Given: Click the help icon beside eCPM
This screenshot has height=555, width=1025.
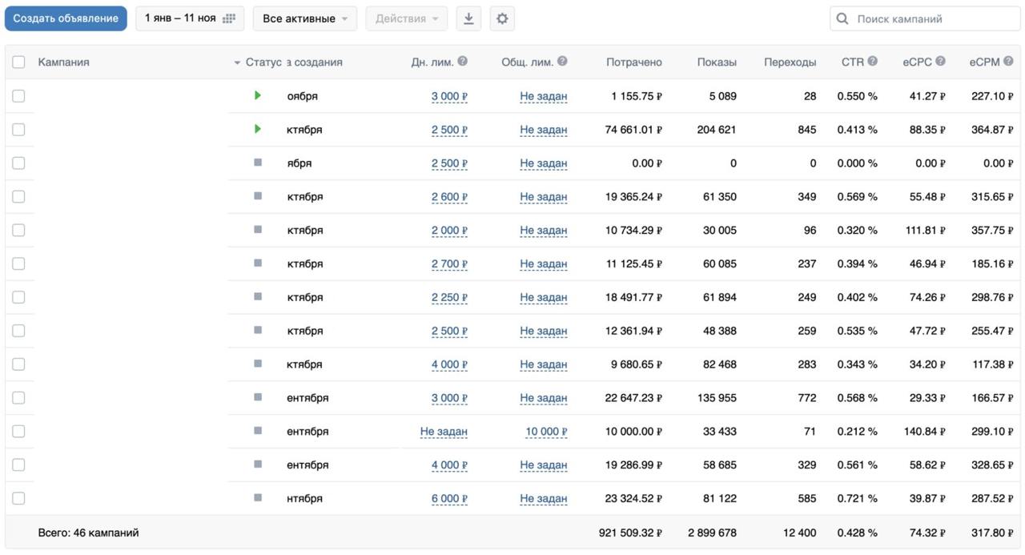Looking at the screenshot, I should (x=1008, y=62).
